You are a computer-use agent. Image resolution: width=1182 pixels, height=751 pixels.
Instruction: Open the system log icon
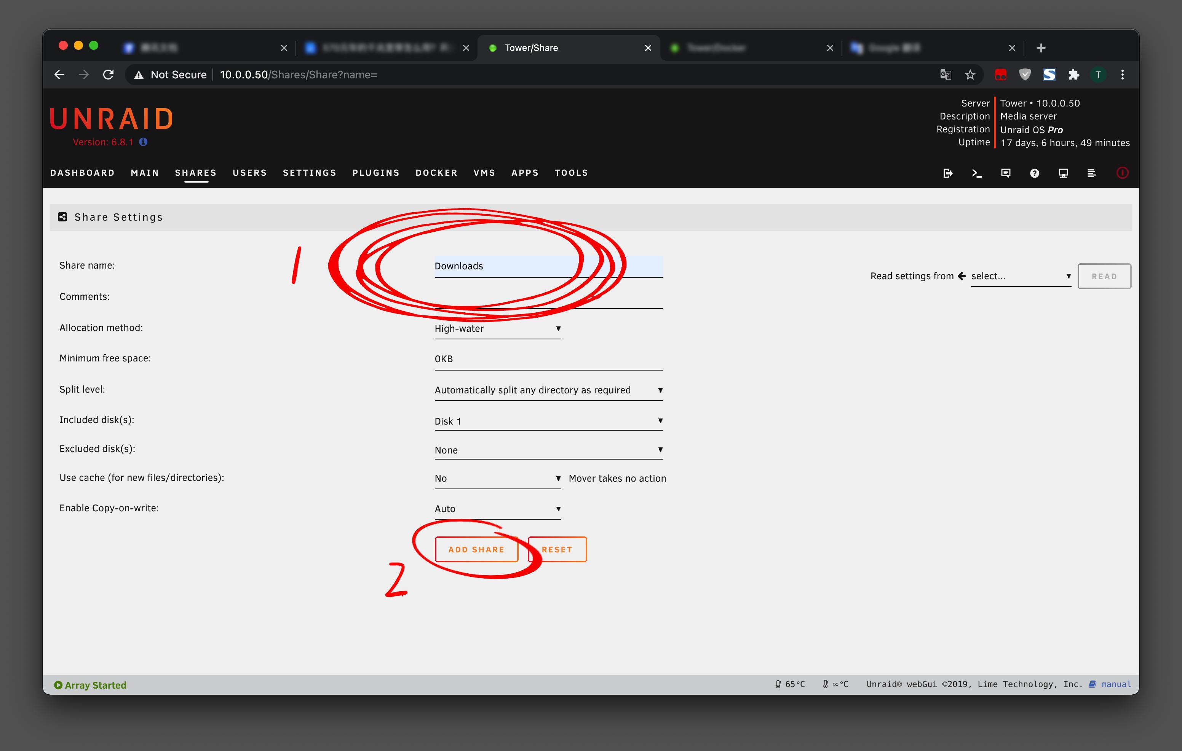pyautogui.click(x=1092, y=173)
